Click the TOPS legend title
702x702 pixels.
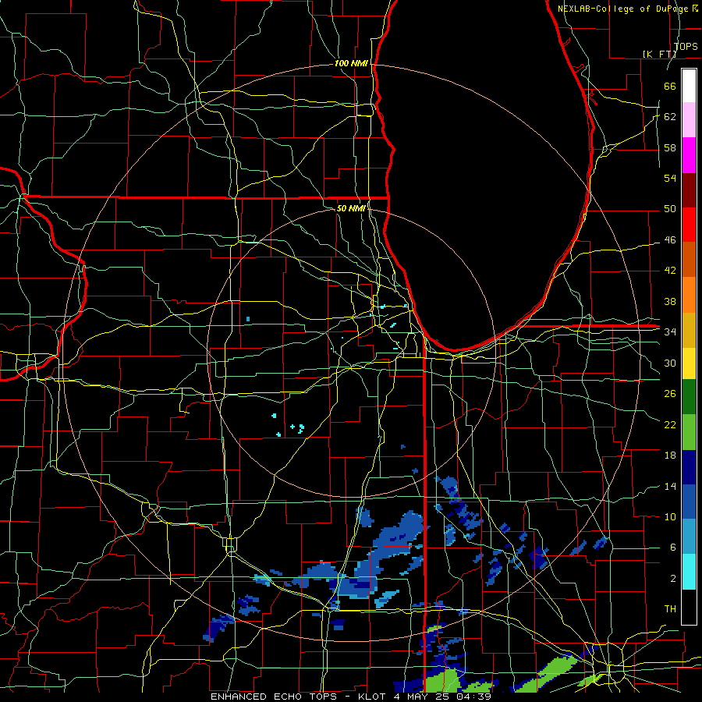[686, 46]
